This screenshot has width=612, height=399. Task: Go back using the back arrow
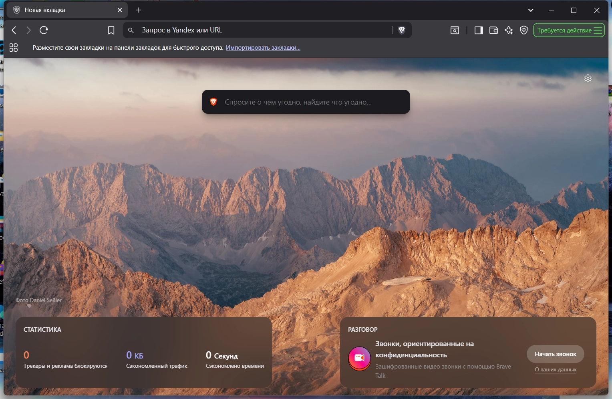14,30
